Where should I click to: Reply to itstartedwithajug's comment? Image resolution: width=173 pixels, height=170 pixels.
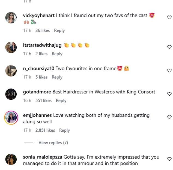[x=57, y=54]
